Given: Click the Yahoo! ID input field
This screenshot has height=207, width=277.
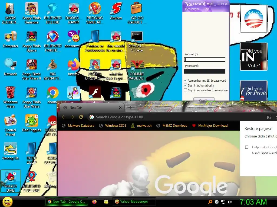Looking at the screenshot, I should (205, 60).
